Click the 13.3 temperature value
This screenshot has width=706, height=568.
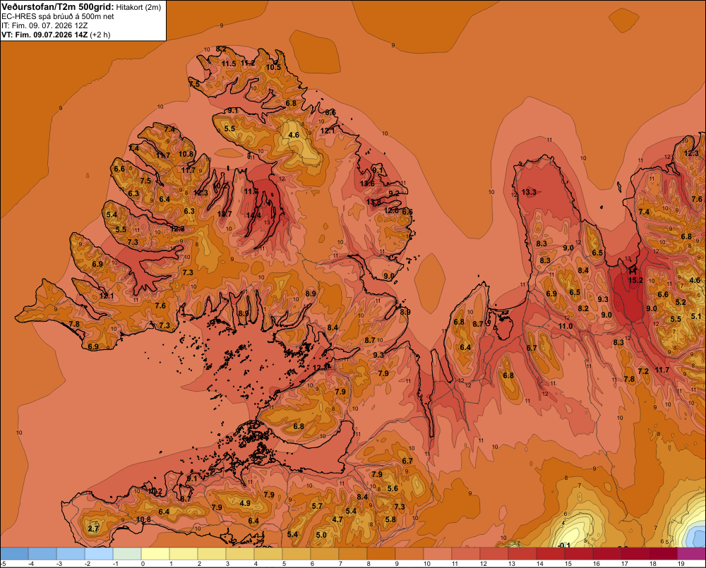529,192
